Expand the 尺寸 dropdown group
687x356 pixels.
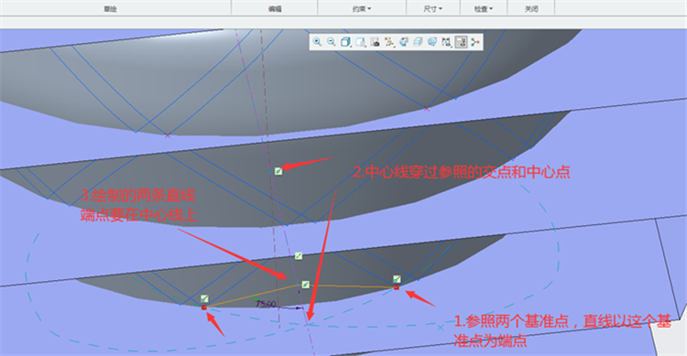pos(433,9)
